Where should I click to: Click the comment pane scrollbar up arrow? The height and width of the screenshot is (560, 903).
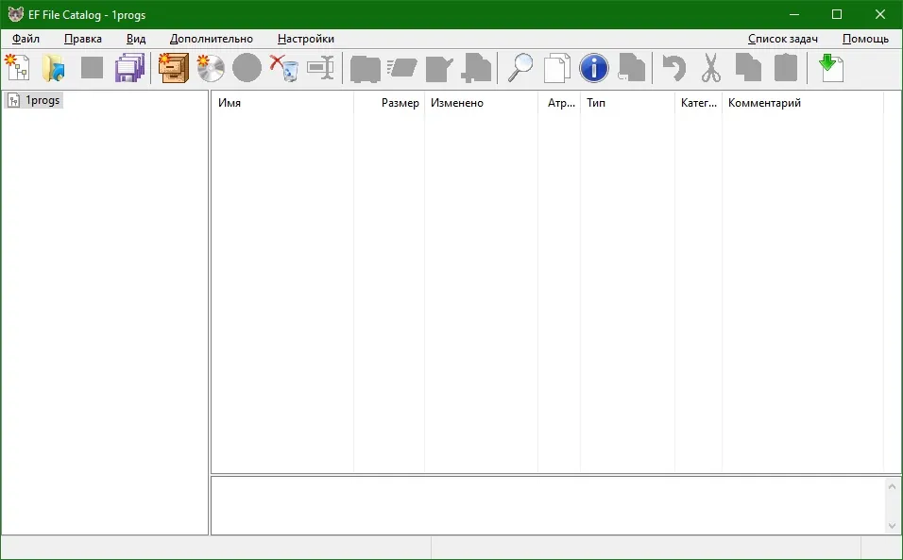pos(892,487)
